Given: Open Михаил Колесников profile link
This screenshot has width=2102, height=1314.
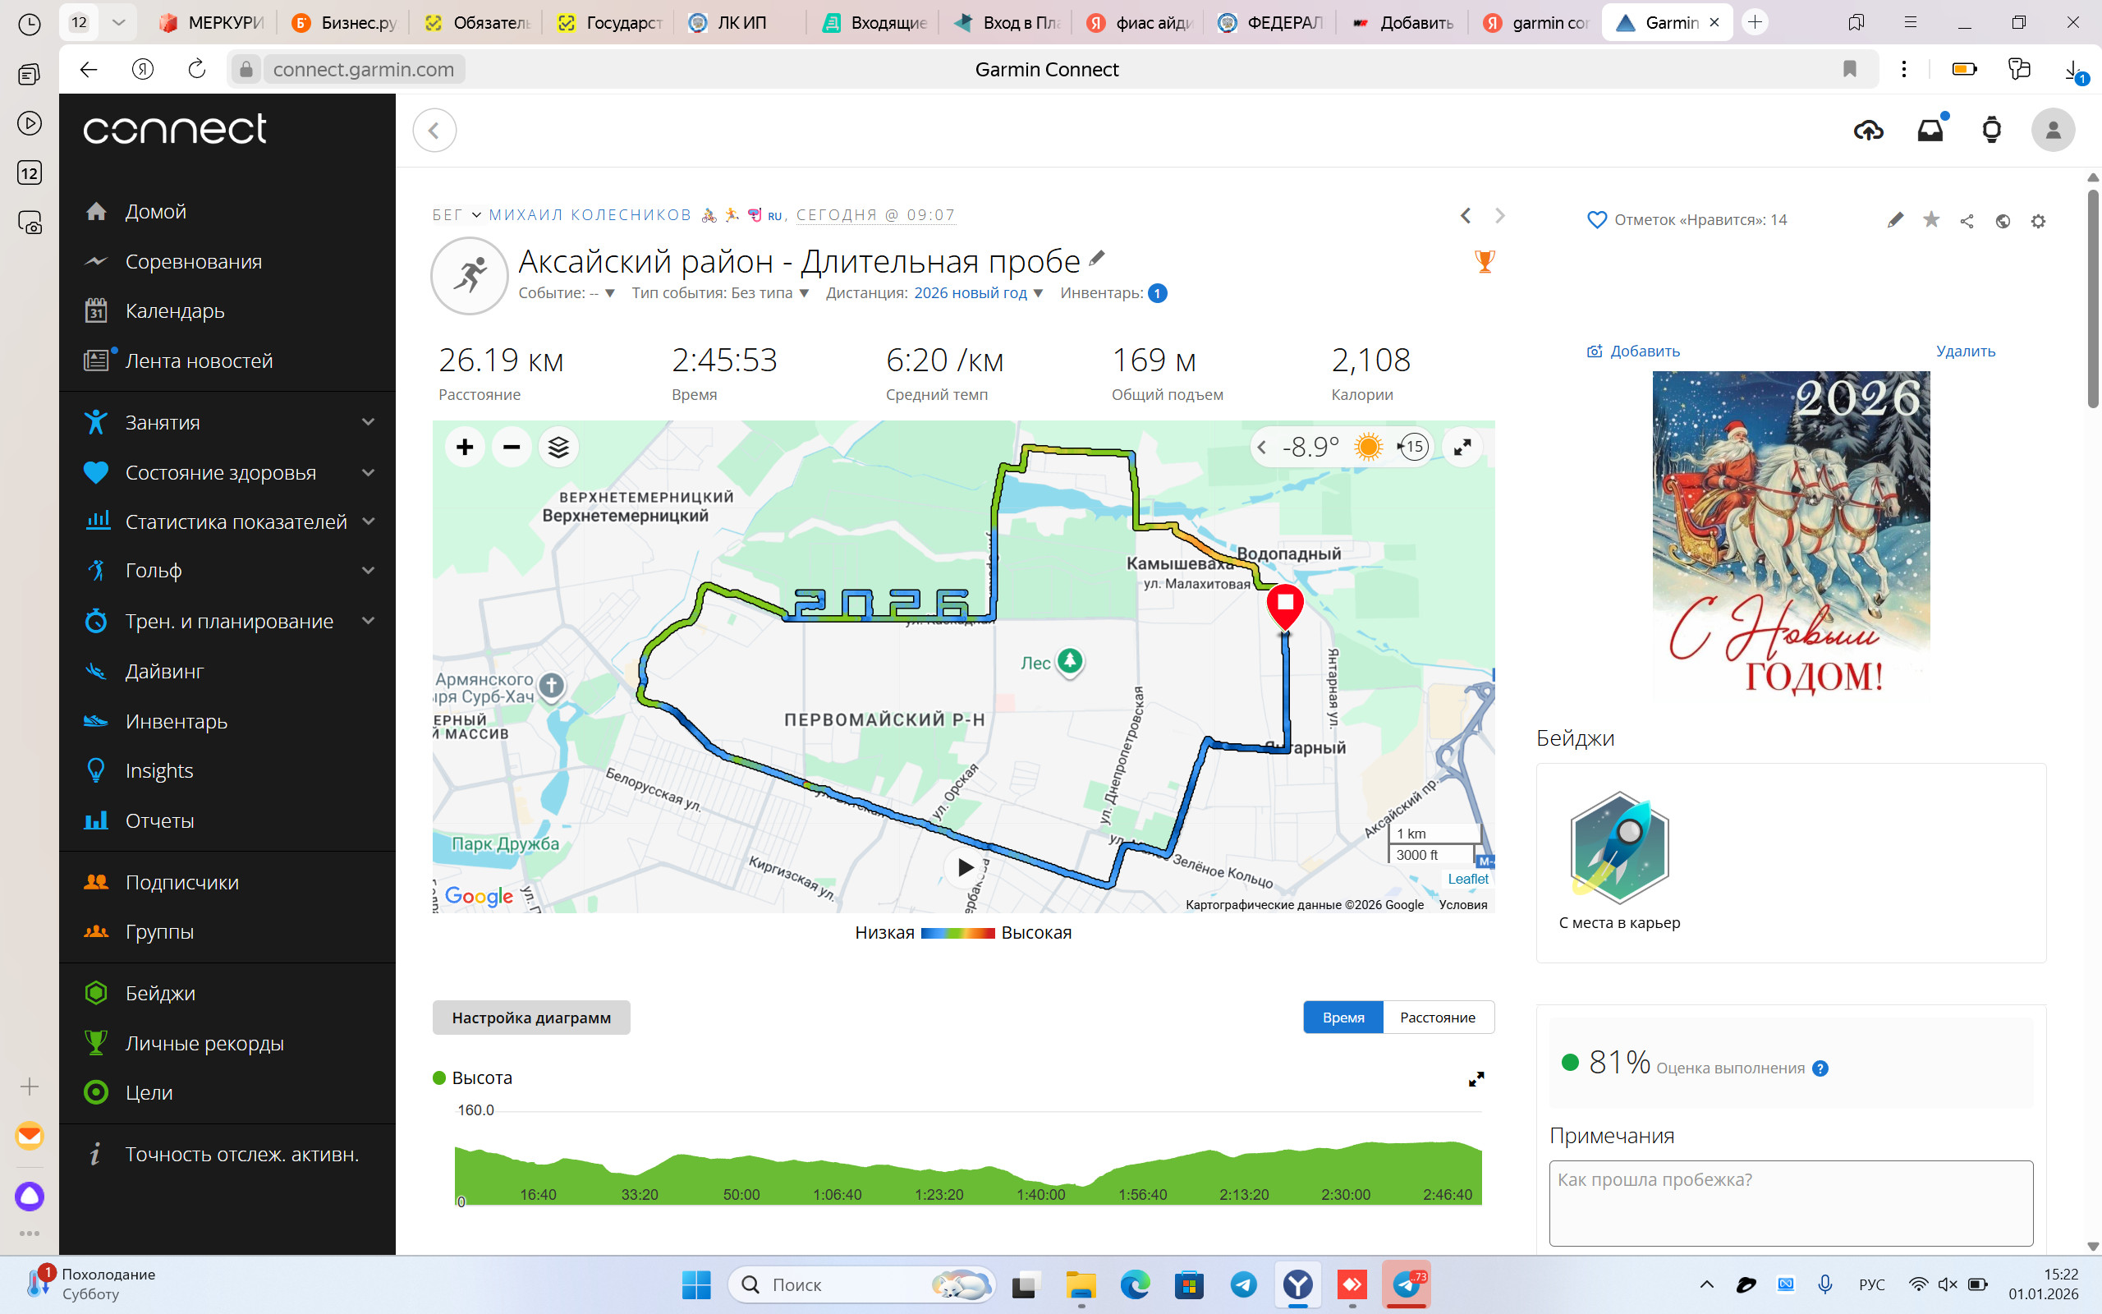Looking at the screenshot, I should point(590,214).
